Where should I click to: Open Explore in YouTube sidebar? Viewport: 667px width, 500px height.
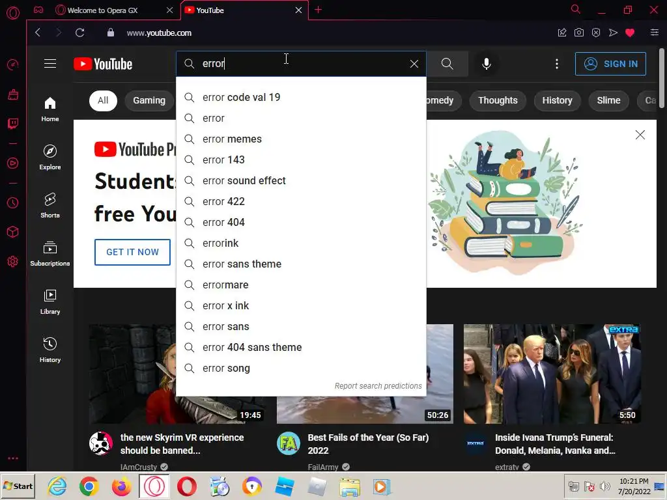(x=50, y=158)
